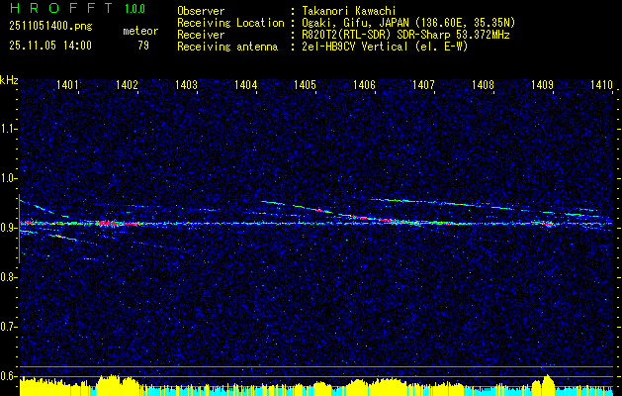Click the HROFFT program title
622x396 pixels.
point(60,8)
